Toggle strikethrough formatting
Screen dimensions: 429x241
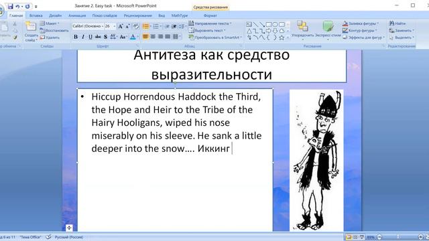(x=98, y=37)
